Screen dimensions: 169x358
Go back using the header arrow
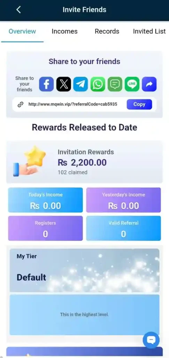coord(19,10)
